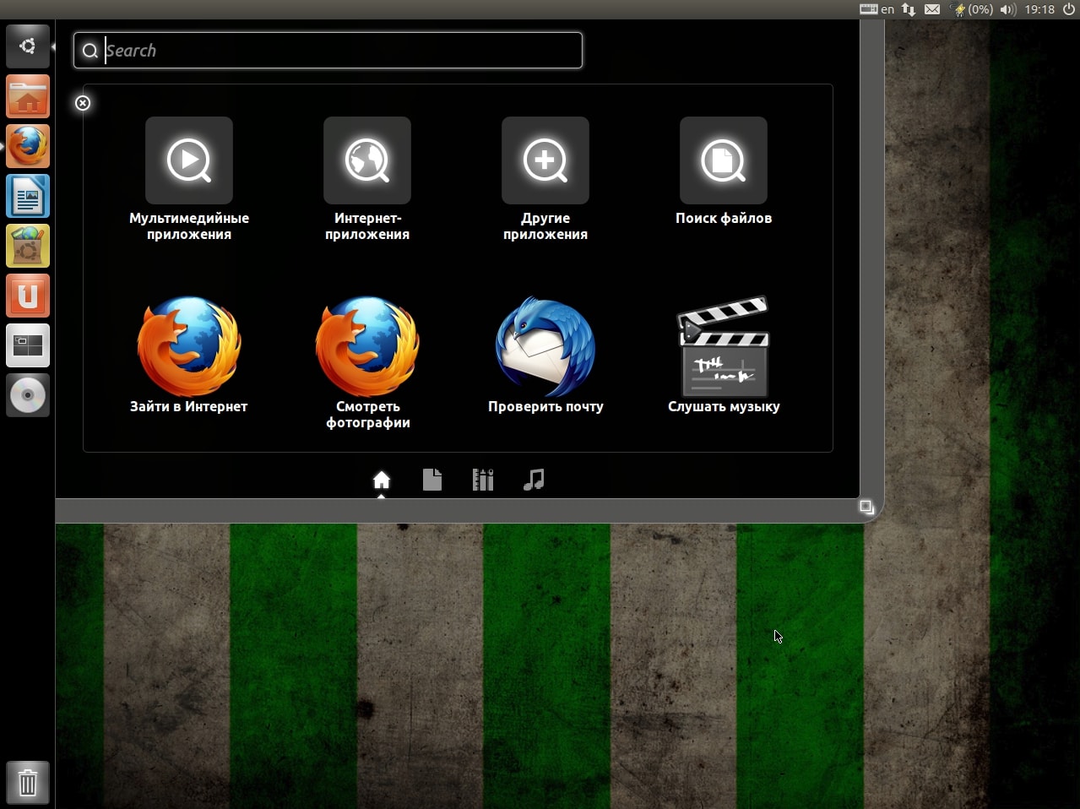
Task: Switch to the Files lens tab
Action: point(432,481)
